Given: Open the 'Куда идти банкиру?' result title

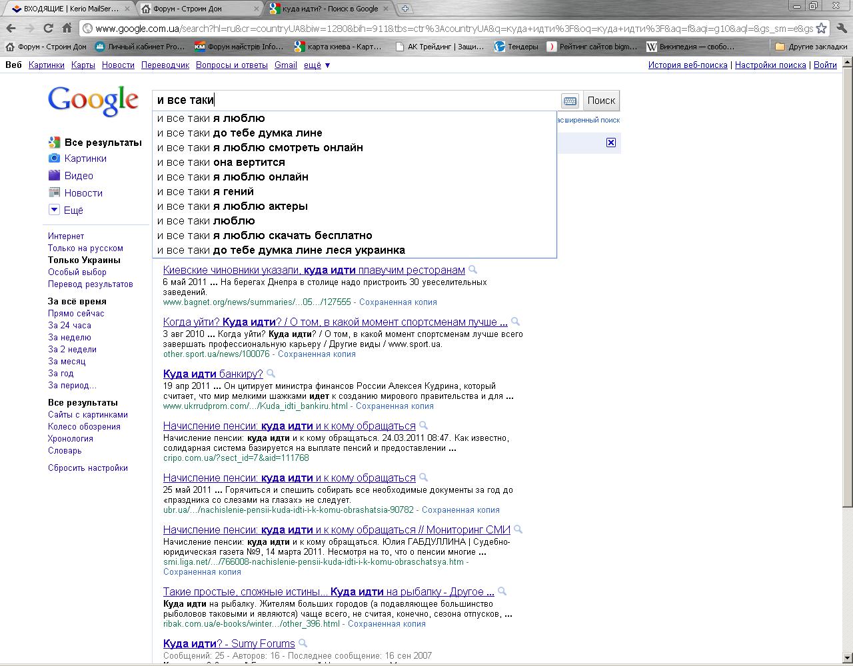Looking at the screenshot, I should click(213, 374).
